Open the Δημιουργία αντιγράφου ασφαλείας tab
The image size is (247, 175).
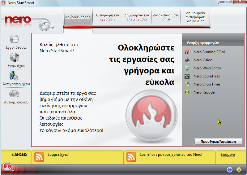(x=195, y=17)
